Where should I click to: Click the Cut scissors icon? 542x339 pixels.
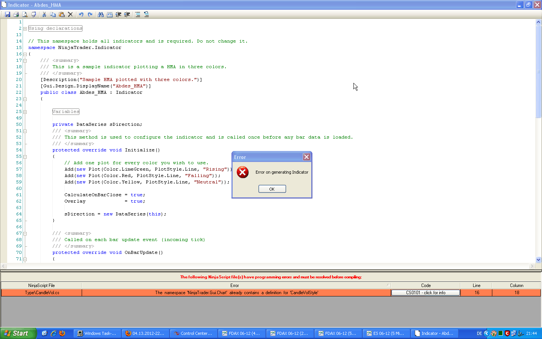(44, 14)
